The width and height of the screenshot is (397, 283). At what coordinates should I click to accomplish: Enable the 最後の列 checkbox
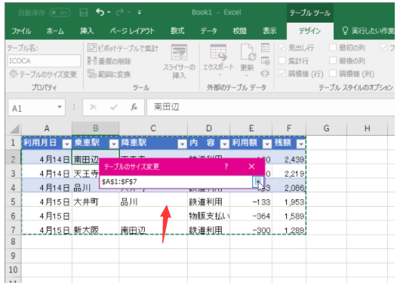click(x=332, y=60)
